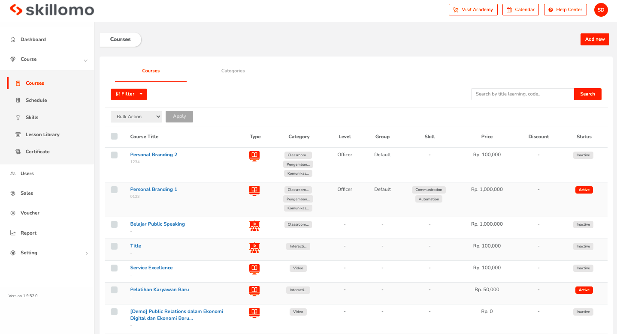Screen dimensions: 617x334
Task: Click the Courses book icon in submenu
Action: (x=18, y=83)
